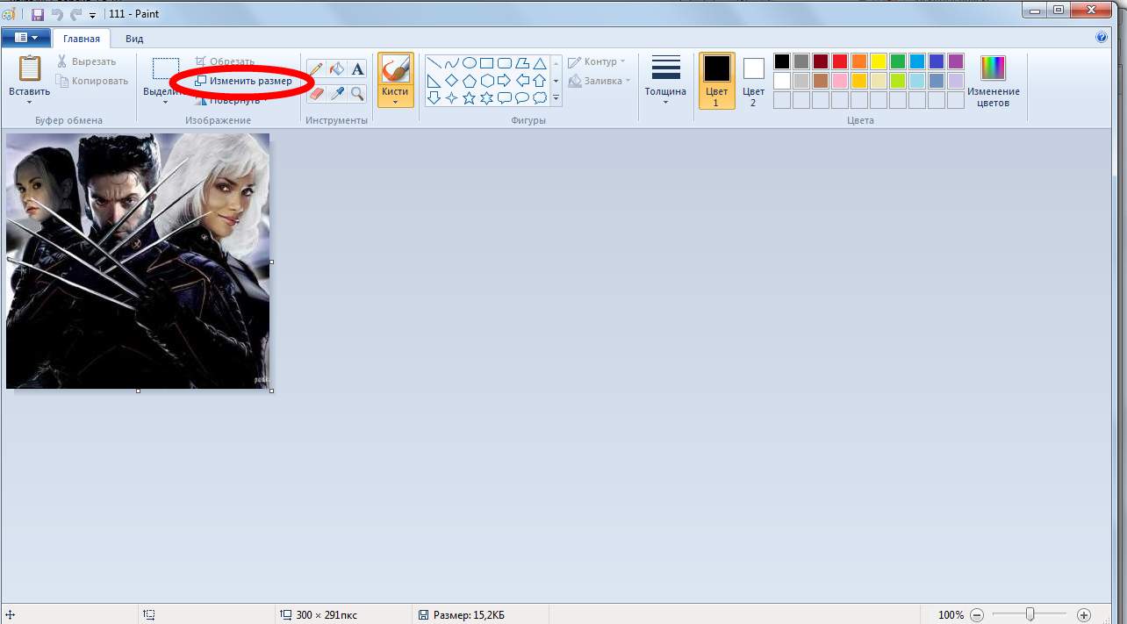The width and height of the screenshot is (1127, 624).
Task: Activate Цвет 1 foreground color
Action: (716, 81)
